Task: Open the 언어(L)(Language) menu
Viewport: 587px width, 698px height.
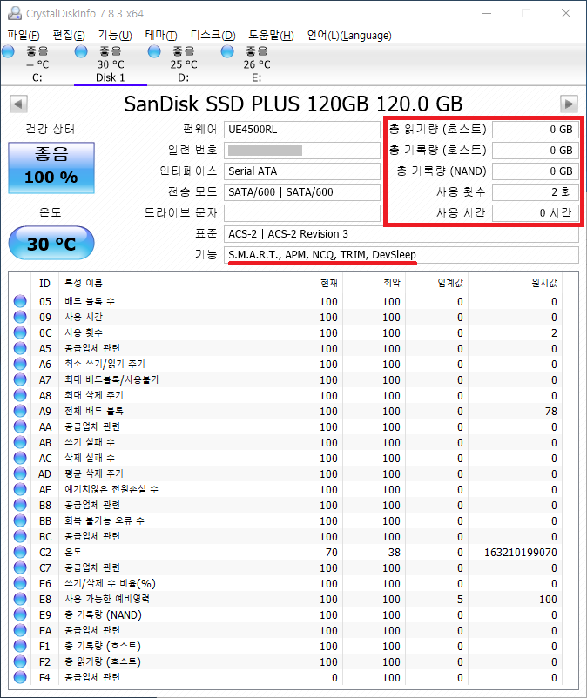Action: [349, 35]
